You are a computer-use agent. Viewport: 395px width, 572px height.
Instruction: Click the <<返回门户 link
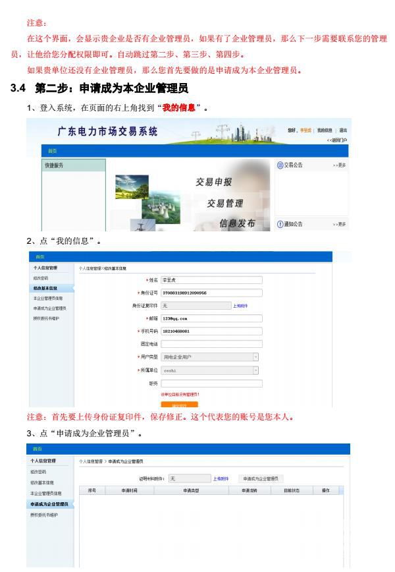(337, 140)
